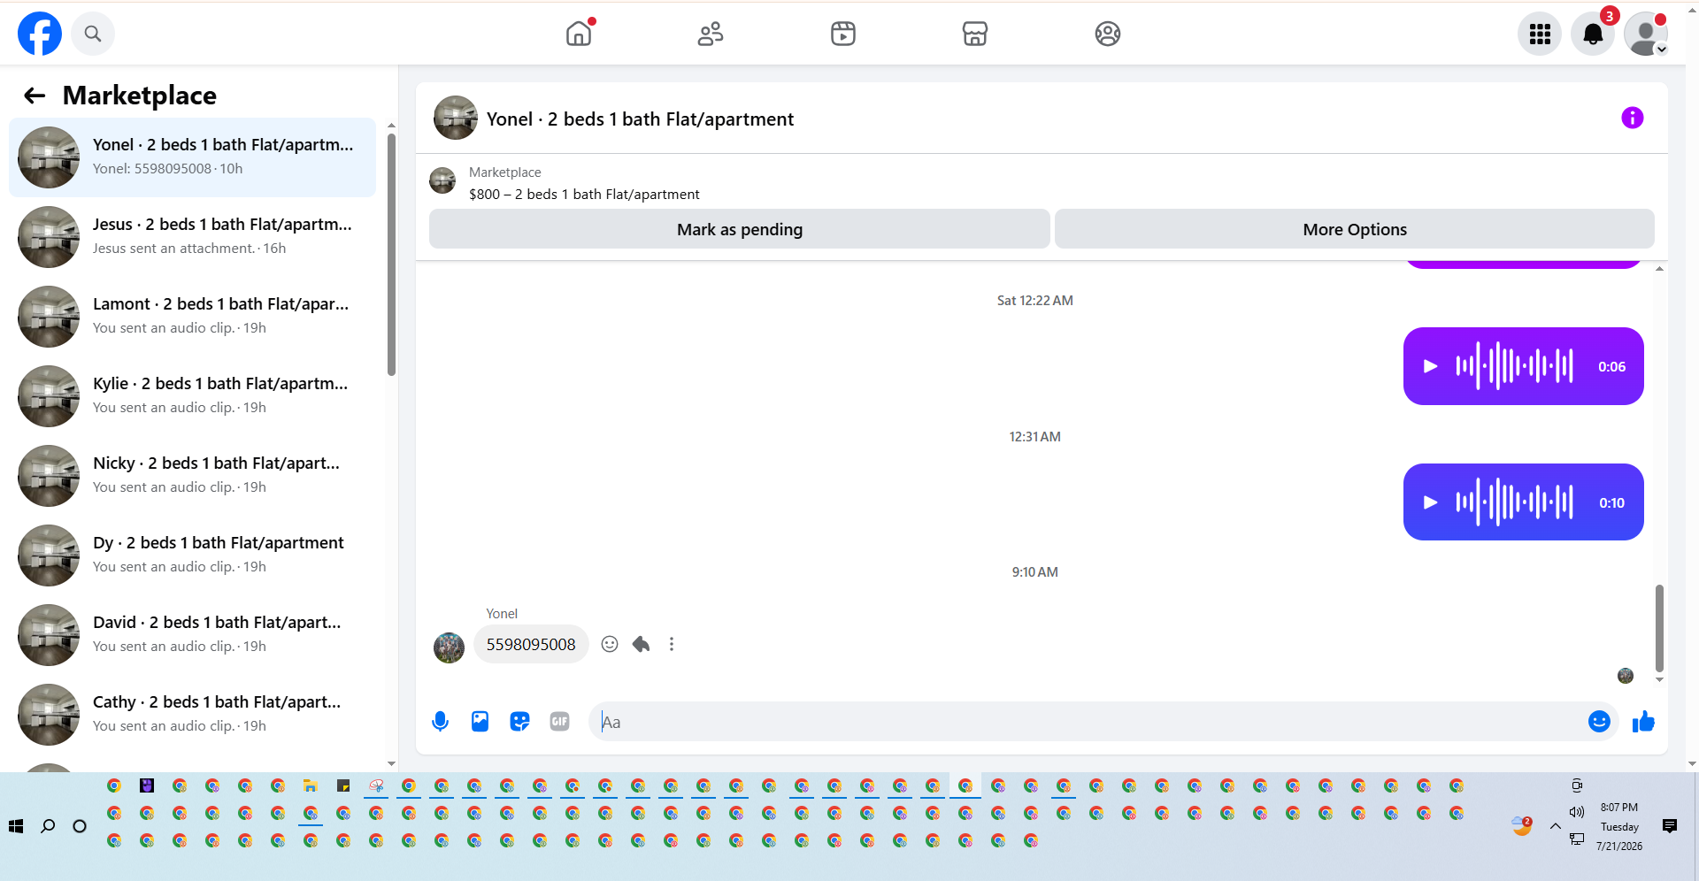This screenshot has width=1699, height=881.
Task: Click the More Options button
Action: pyautogui.click(x=1355, y=229)
